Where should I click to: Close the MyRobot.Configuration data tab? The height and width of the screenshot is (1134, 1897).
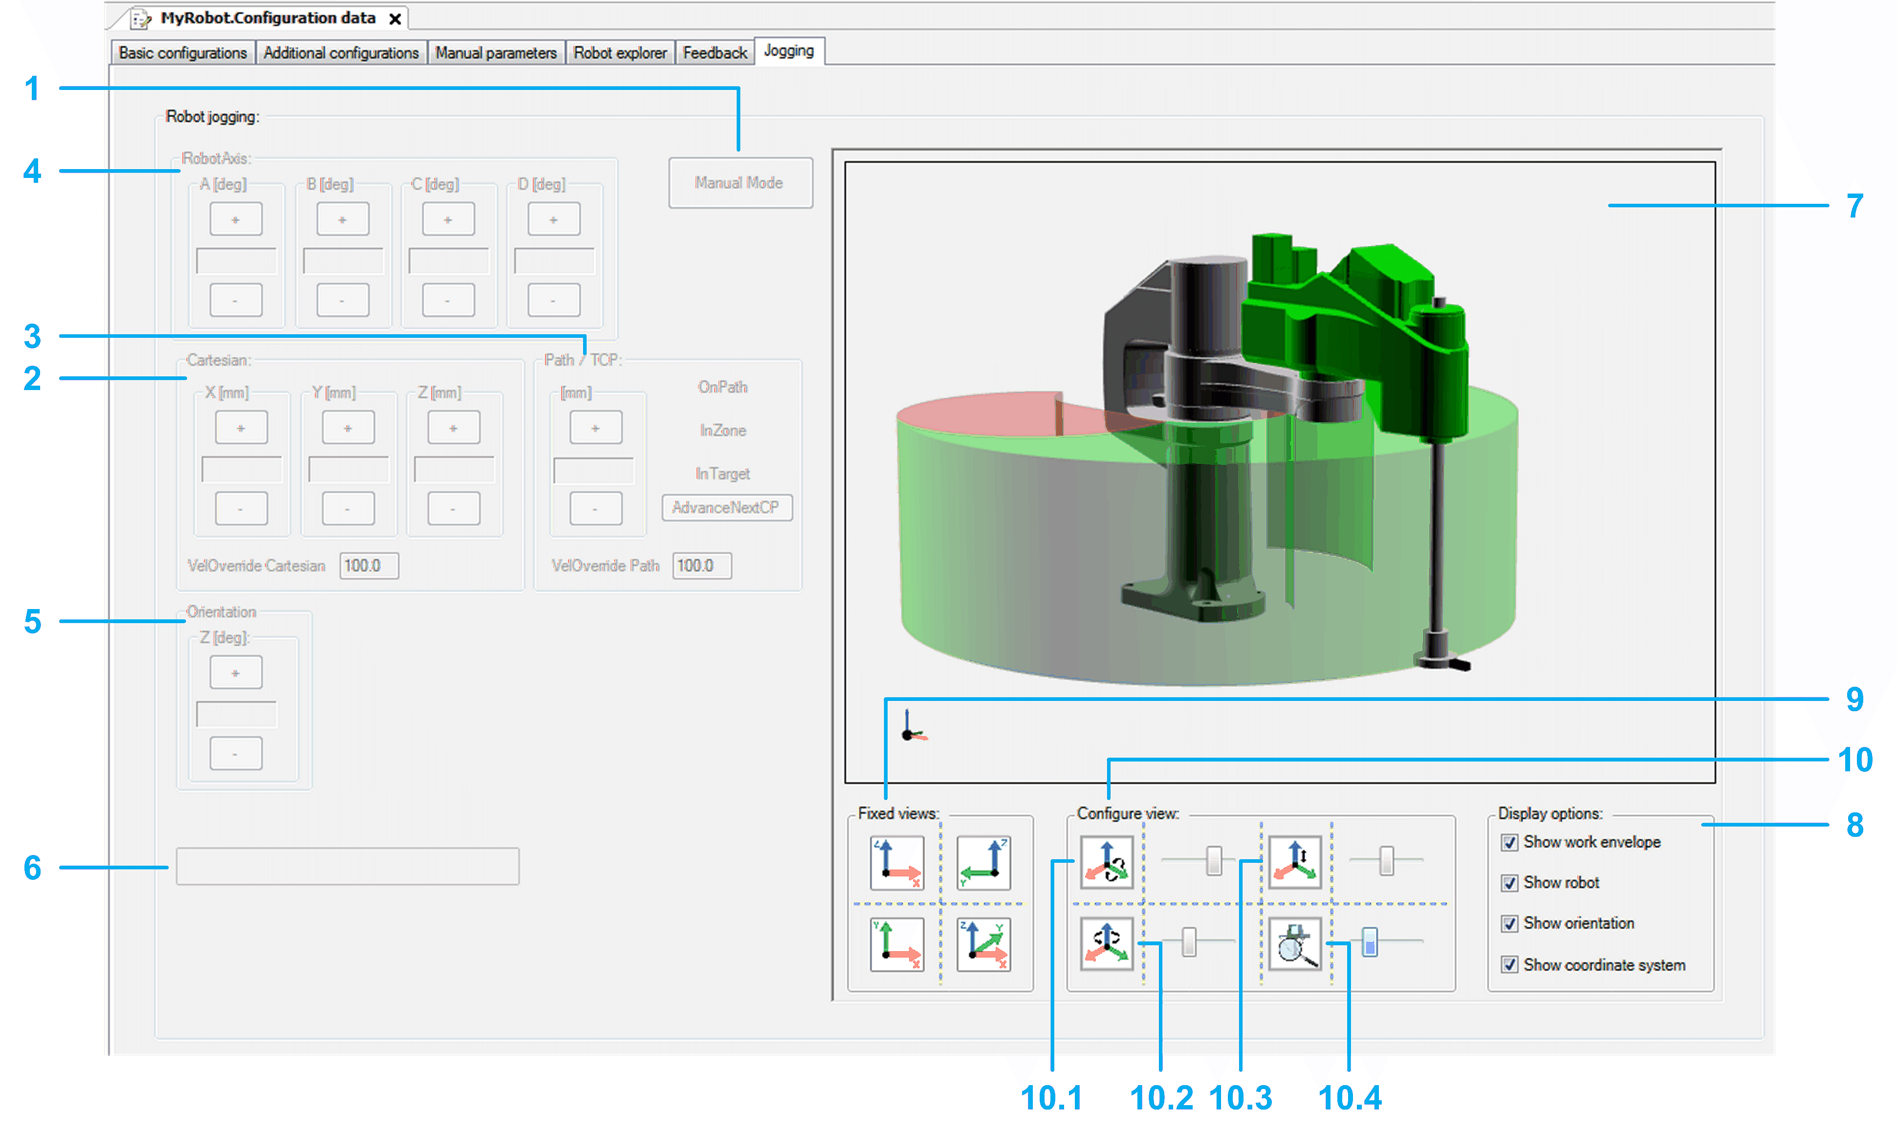point(395,19)
